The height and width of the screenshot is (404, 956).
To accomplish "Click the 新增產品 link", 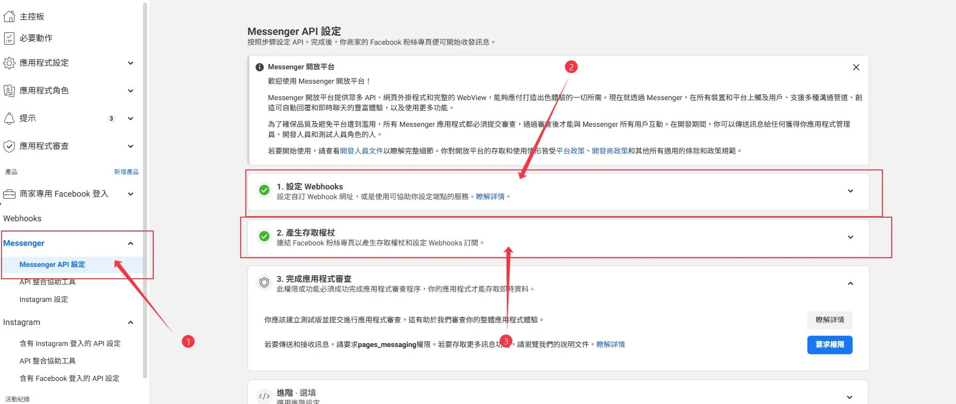I will pyautogui.click(x=127, y=172).
